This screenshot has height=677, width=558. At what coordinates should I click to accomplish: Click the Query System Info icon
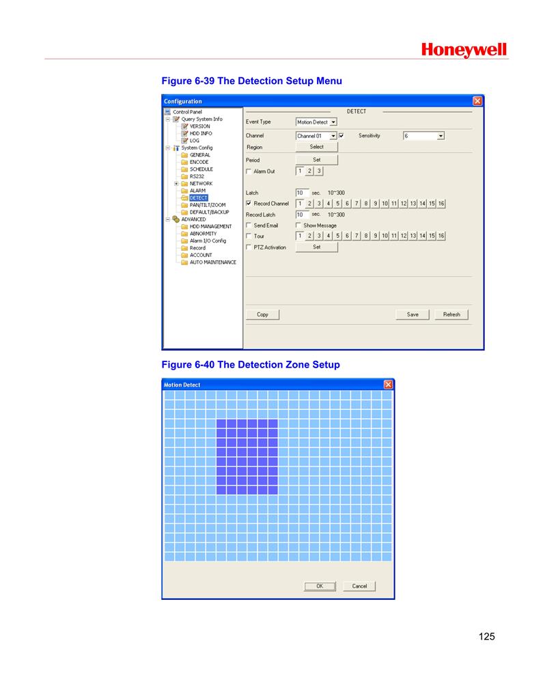click(x=176, y=119)
